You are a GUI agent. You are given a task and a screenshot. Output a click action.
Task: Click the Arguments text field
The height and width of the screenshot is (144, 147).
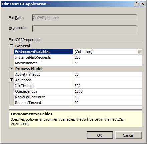85,29
